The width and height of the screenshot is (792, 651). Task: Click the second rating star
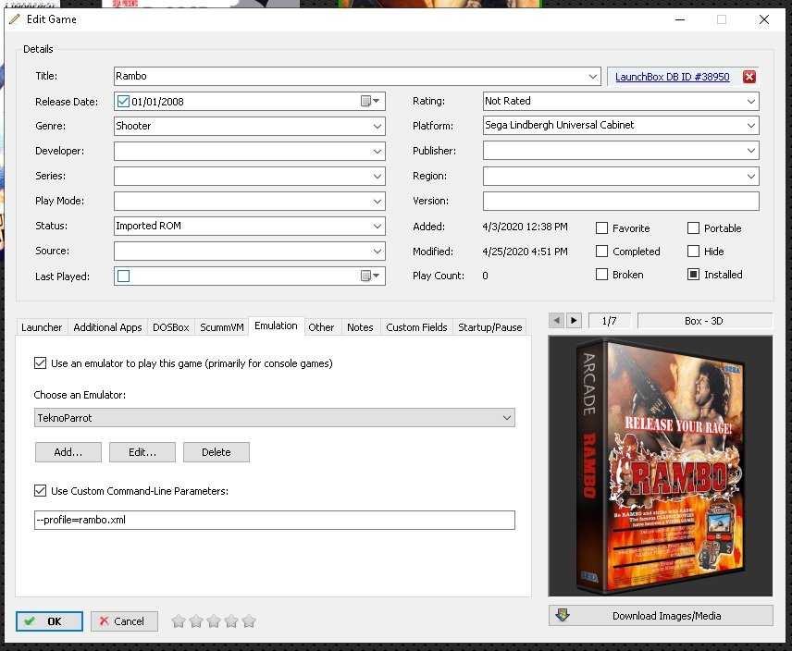(196, 621)
